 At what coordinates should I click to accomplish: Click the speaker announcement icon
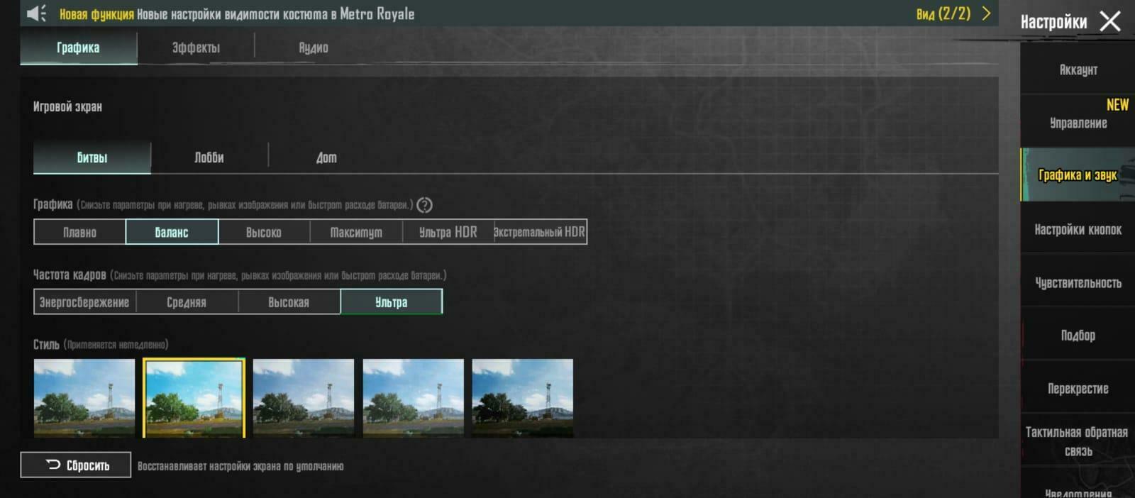coord(36,13)
